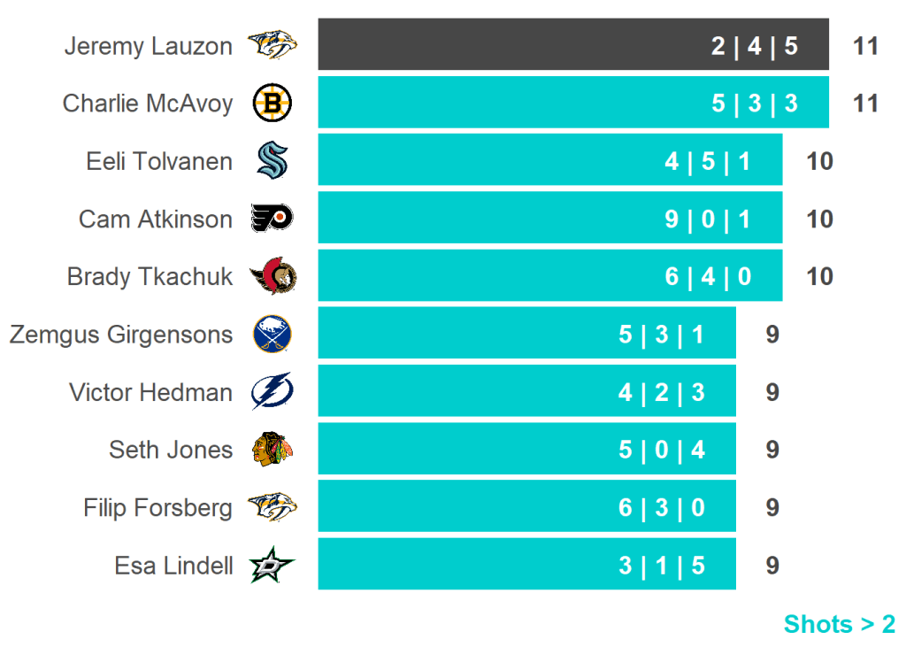Click the Dallas Stars logo
Screen dimensions: 906x647
[x=272, y=566]
